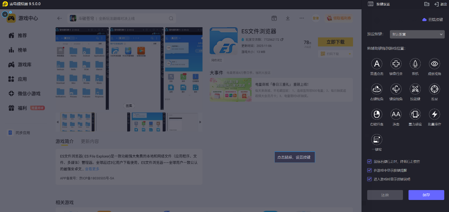
Task: Show previous thumbnails with left arrow
Action: tap(58, 122)
